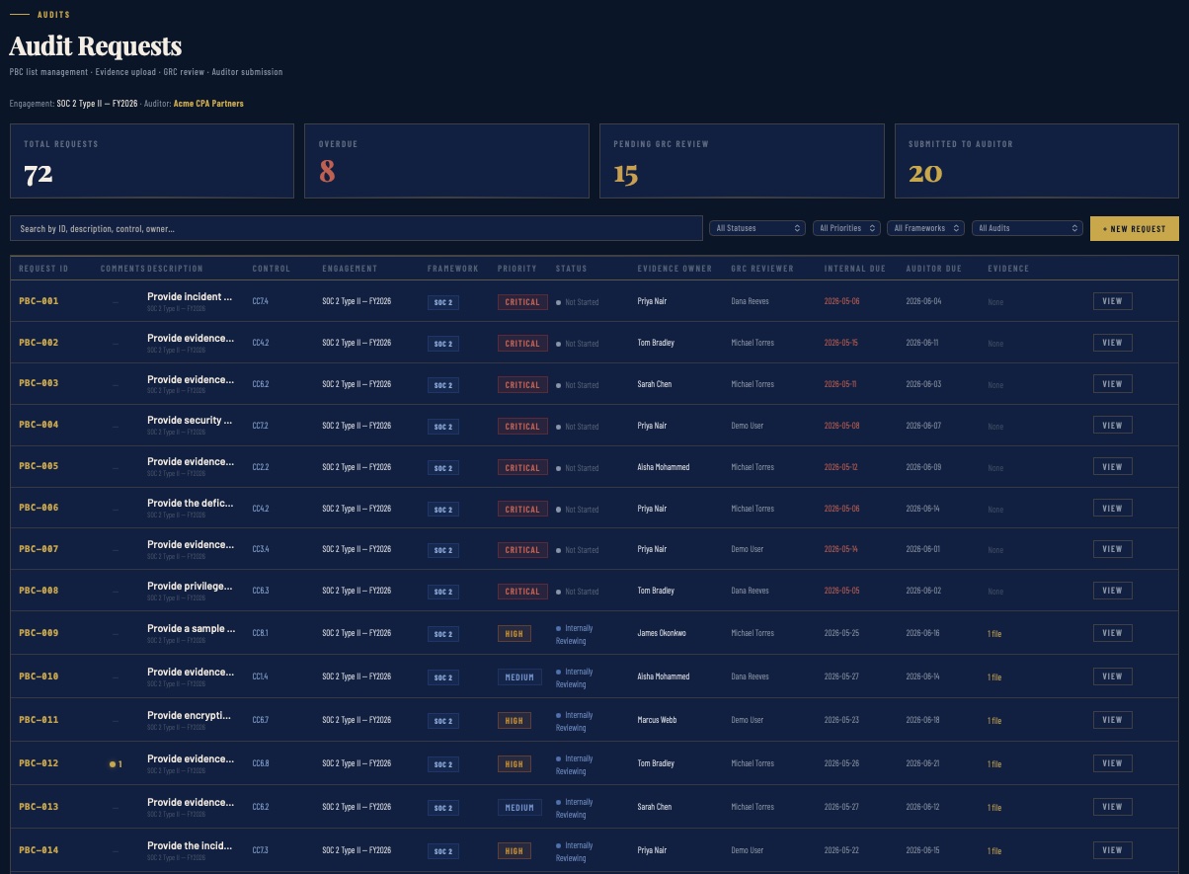Open the All Audits filter dropdown

(x=1028, y=228)
